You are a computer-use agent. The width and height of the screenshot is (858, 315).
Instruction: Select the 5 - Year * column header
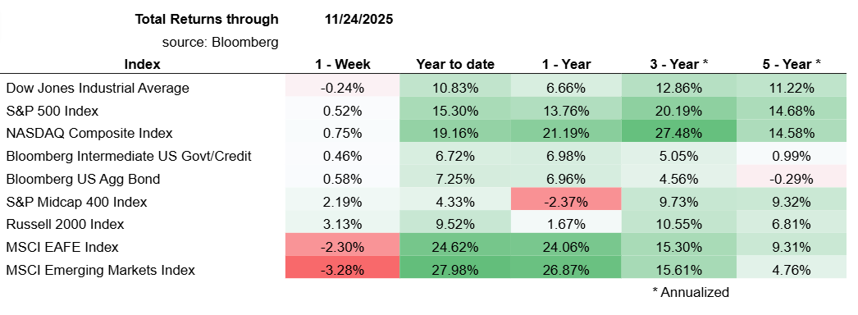pyautogui.click(x=792, y=65)
